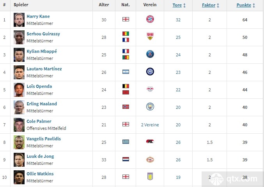The image size is (264, 187).
Task: Click the PSV Eindhoven club crest
Action: click(150, 159)
